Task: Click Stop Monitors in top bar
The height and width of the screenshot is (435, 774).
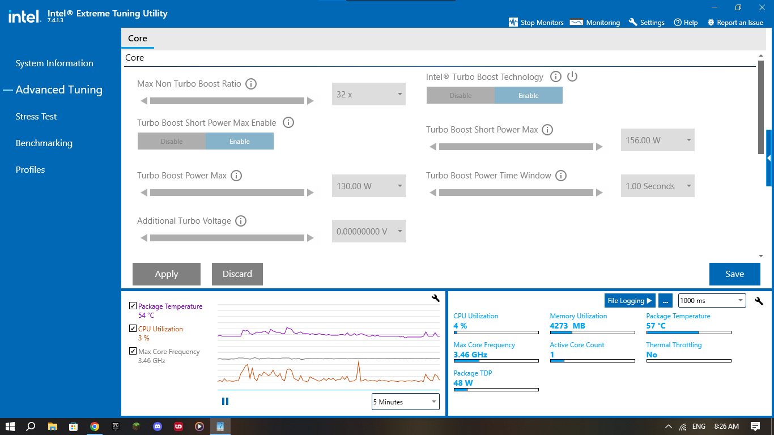Action: (x=536, y=23)
